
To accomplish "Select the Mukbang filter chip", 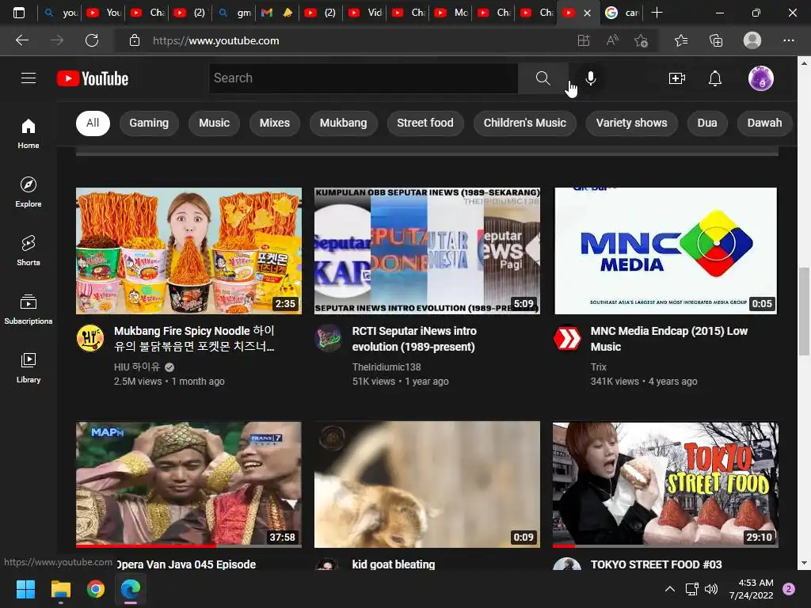I will (x=344, y=123).
